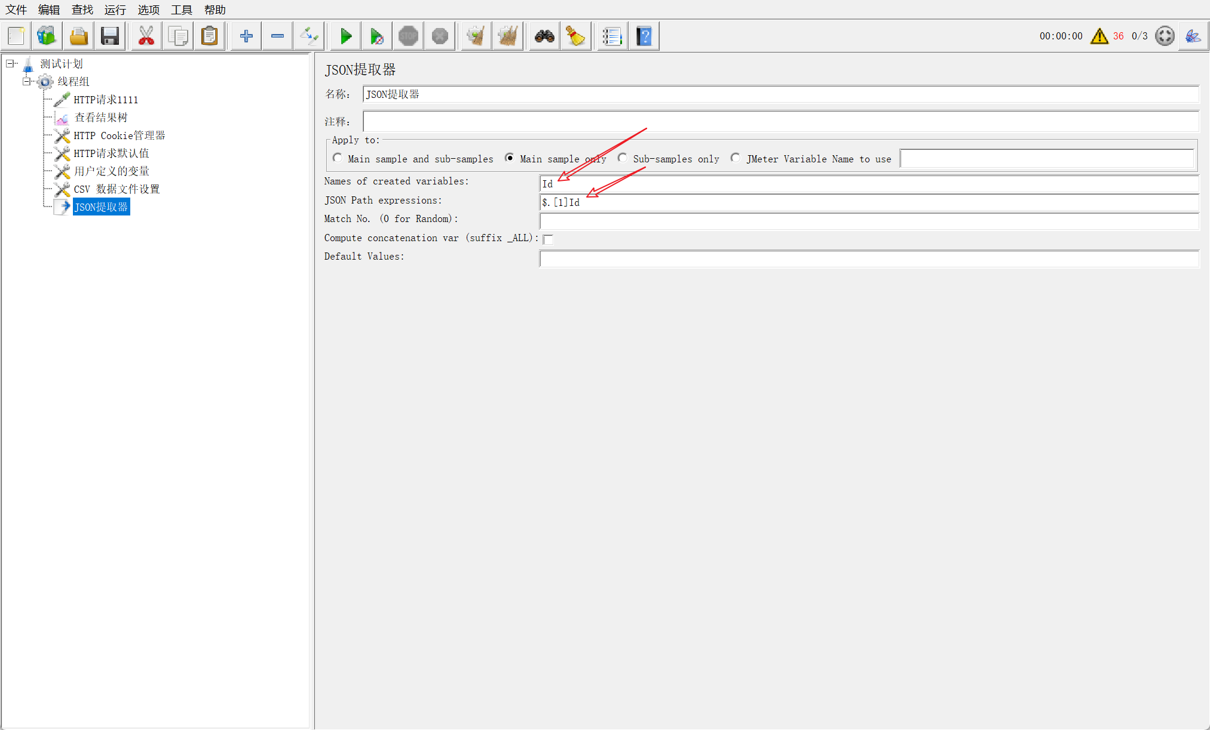The width and height of the screenshot is (1210, 730).
Task: Open the 帮助 menu
Action: coord(215,10)
